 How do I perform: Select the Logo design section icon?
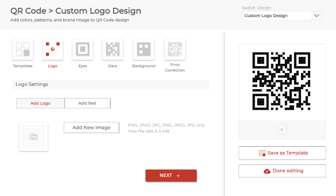tap(53, 50)
